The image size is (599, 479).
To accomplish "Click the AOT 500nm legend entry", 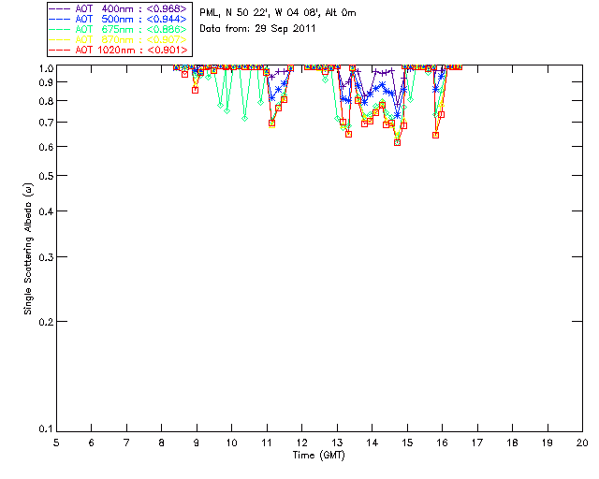I will click(119, 19).
